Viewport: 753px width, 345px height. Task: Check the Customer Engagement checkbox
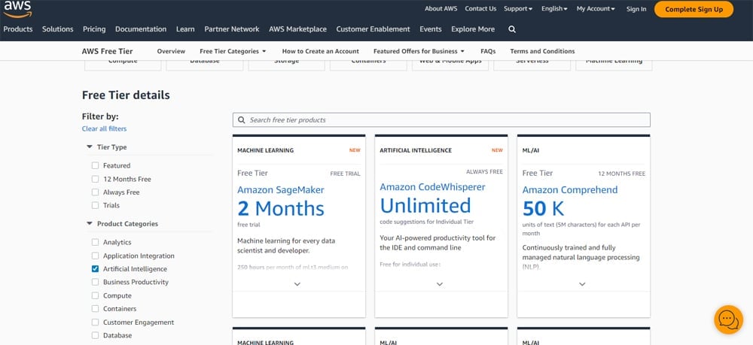pyautogui.click(x=95, y=322)
